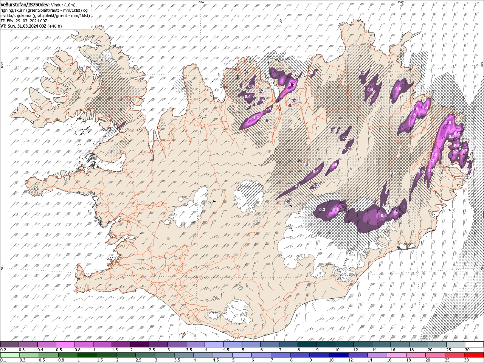Select the white upper swatch labeled 30

(x=473, y=344)
